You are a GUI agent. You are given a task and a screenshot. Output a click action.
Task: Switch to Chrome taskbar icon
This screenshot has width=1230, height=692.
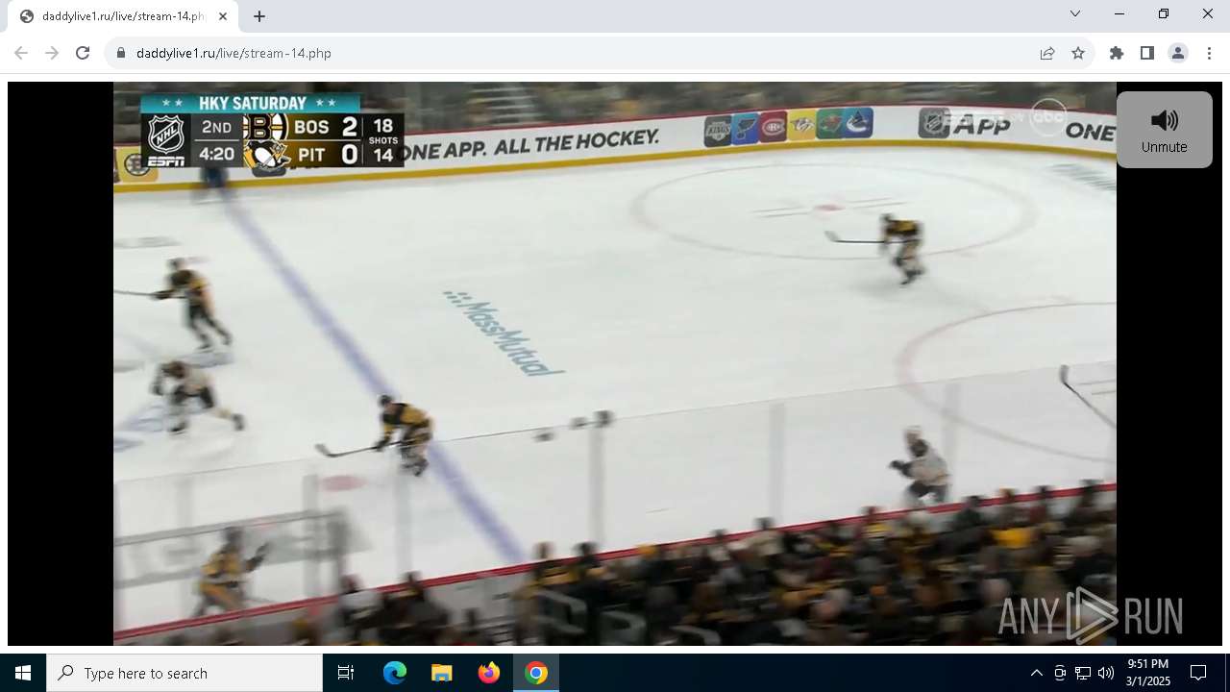coord(536,673)
